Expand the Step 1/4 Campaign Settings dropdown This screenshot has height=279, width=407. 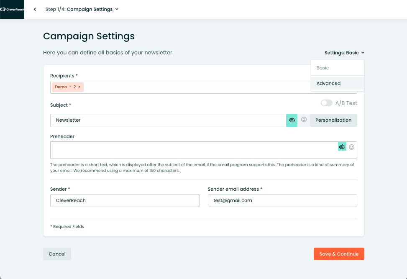82,9
